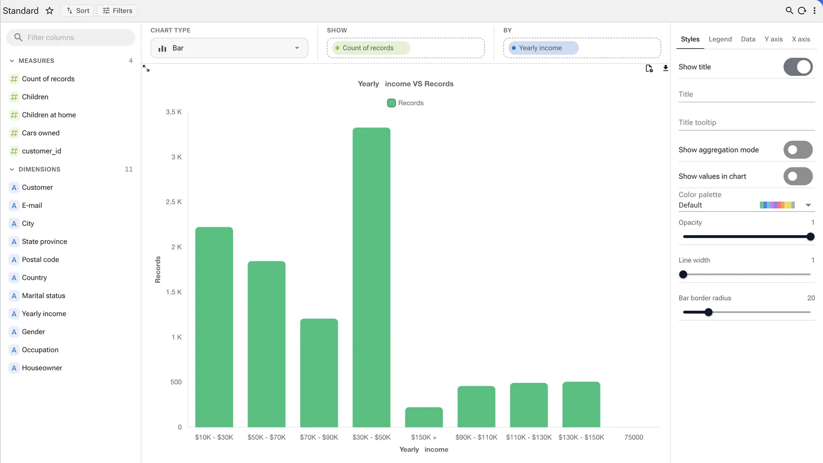Click the A icon beside Country

[14, 278]
